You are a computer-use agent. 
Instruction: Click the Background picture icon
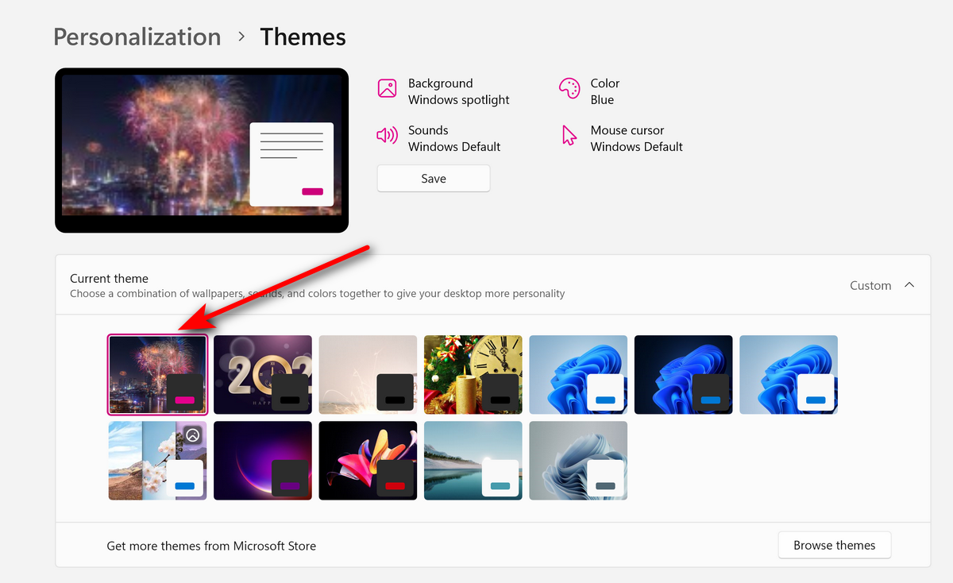pos(387,88)
